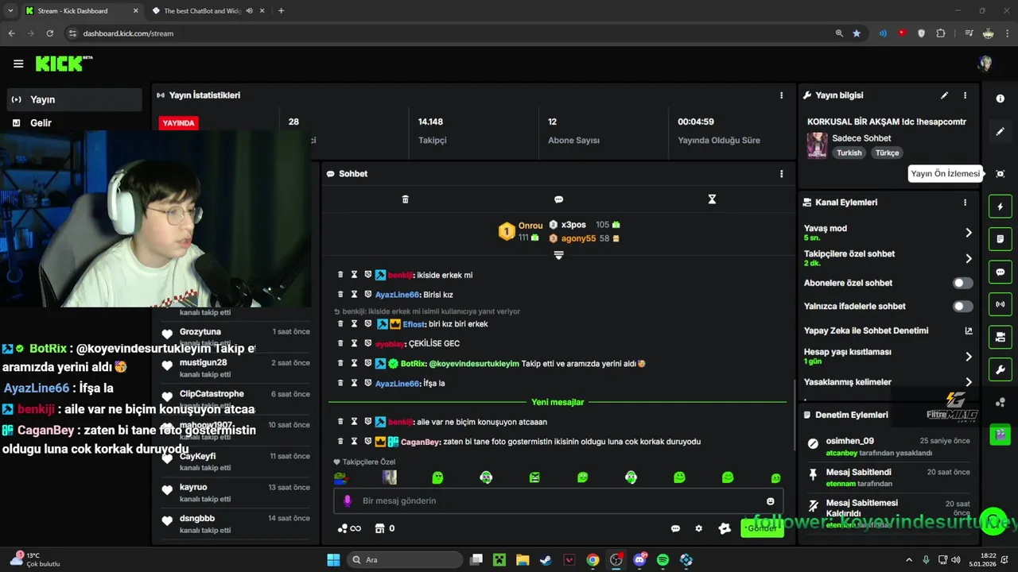
Task: Open Kanal Eylemleri three-dot menu
Action: (x=965, y=203)
